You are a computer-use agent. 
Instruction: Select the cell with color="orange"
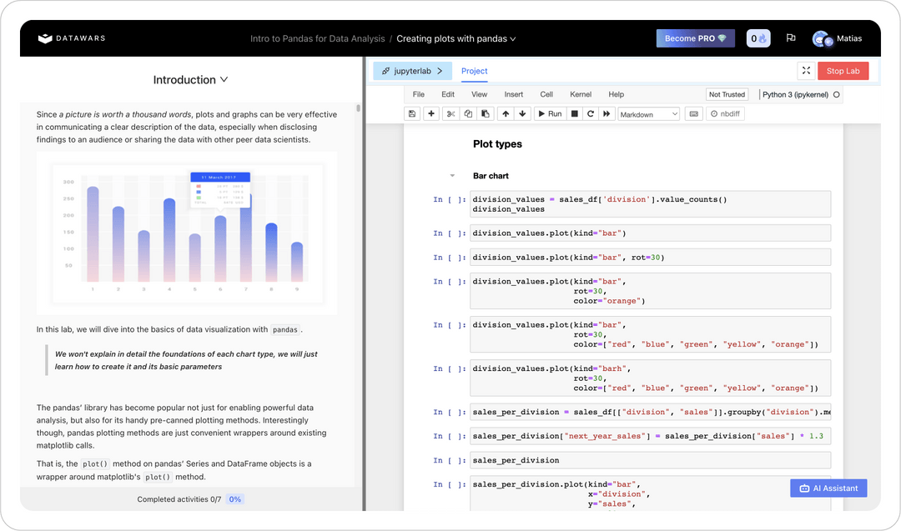coord(650,291)
